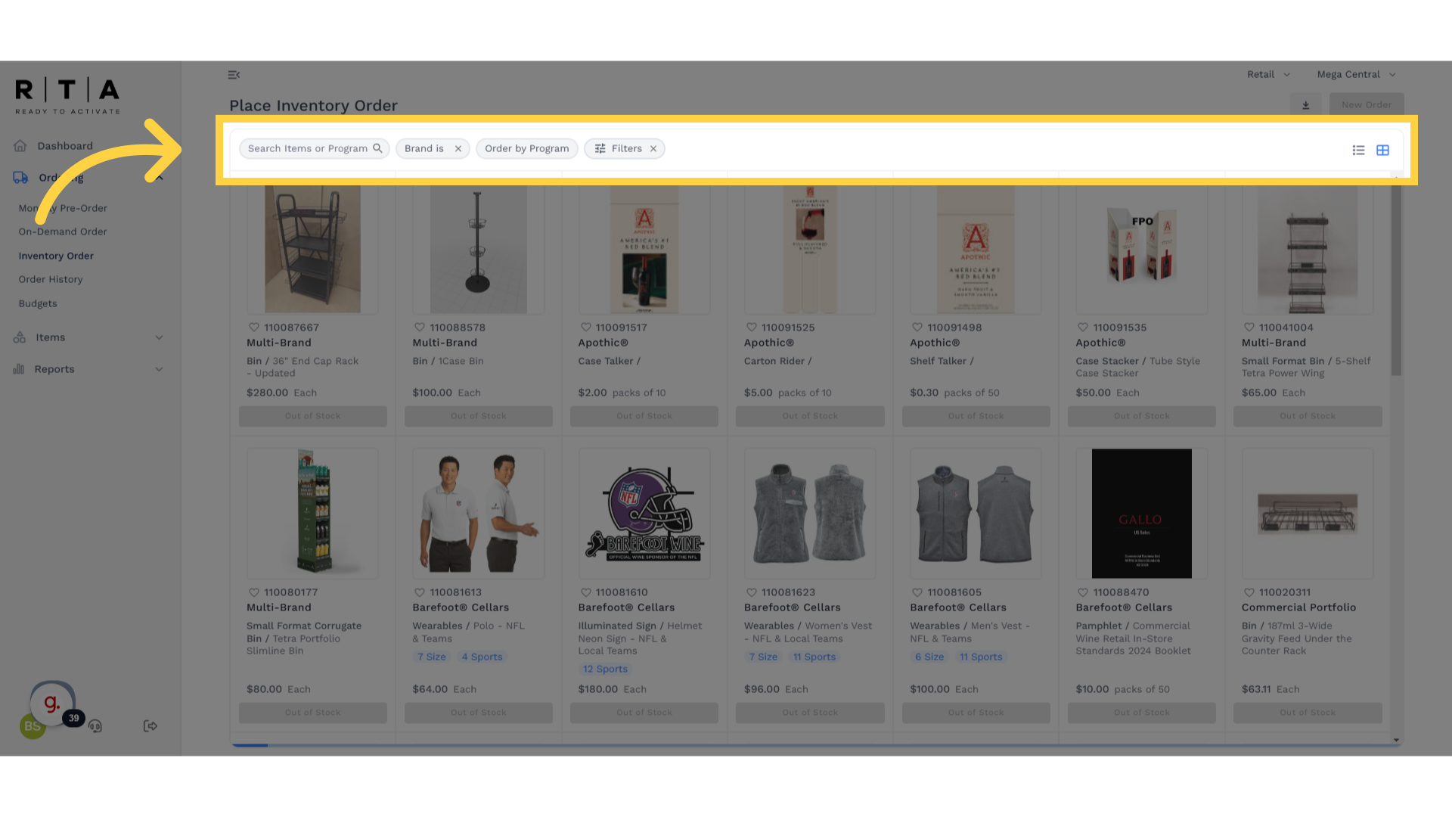Open Monthly Pre-Order page
Screen dimensions: 1452x817
pyautogui.click(x=63, y=209)
